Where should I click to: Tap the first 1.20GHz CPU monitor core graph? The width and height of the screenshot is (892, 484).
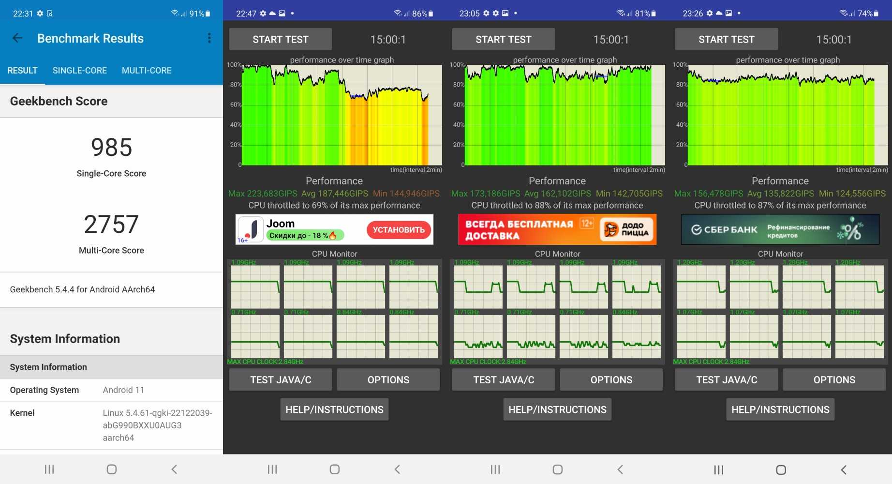(x=701, y=287)
